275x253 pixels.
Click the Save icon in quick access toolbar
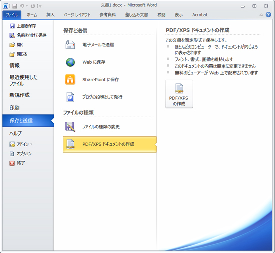click(14, 6)
